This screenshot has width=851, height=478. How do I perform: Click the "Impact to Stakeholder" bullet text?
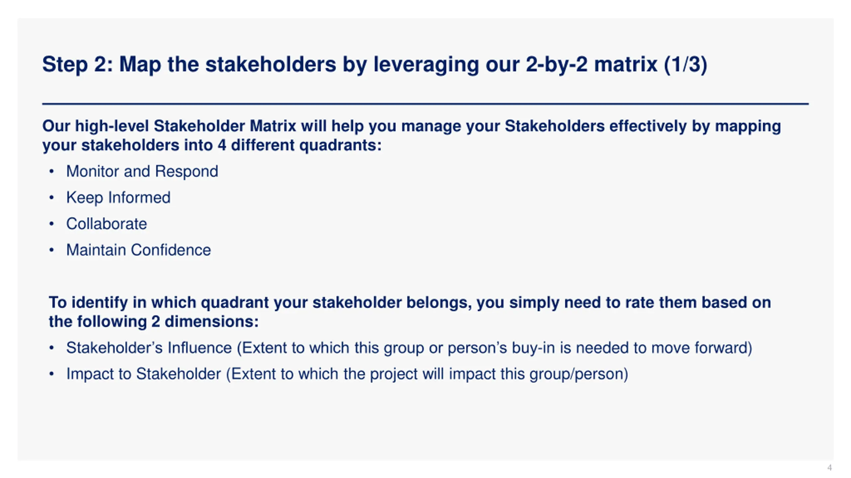(x=144, y=374)
